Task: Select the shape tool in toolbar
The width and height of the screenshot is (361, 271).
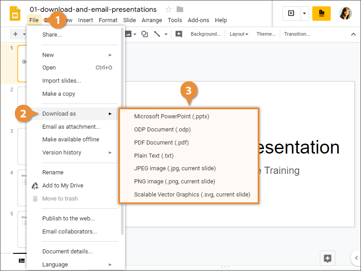Action: click(x=144, y=34)
